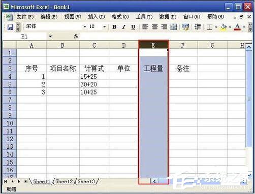Open the 工具(T) menu
Screen dimensions: 255x194
[144, 17]
